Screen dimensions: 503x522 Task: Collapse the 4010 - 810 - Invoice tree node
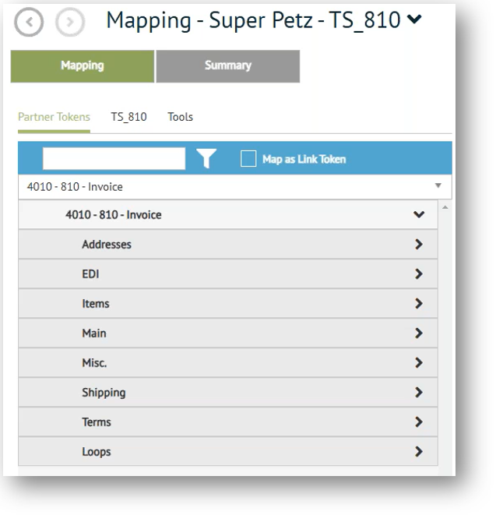click(419, 215)
